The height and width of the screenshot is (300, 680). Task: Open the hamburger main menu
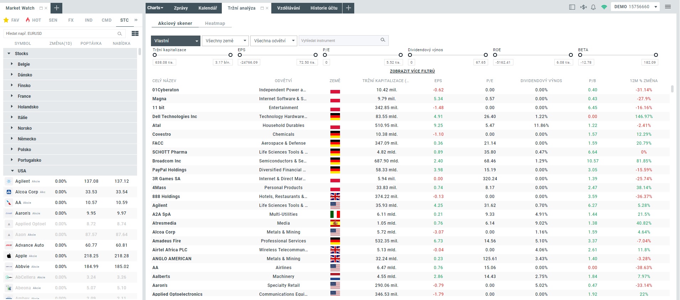click(x=668, y=7)
